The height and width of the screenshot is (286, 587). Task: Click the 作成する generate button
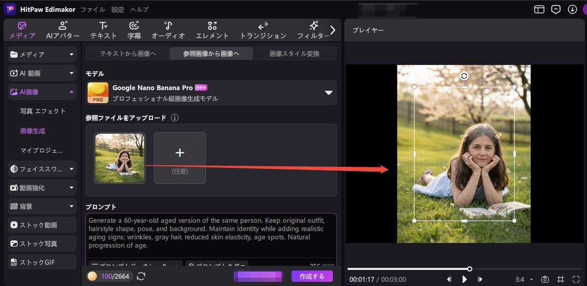coord(312,276)
